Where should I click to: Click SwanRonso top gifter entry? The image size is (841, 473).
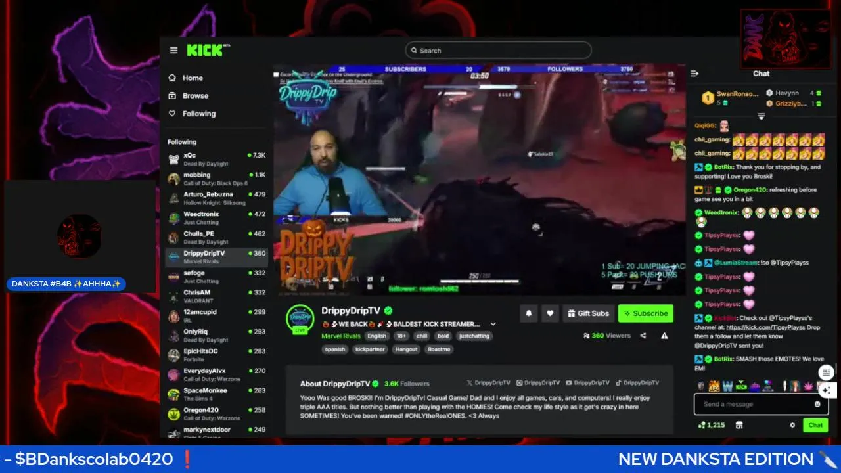point(730,98)
